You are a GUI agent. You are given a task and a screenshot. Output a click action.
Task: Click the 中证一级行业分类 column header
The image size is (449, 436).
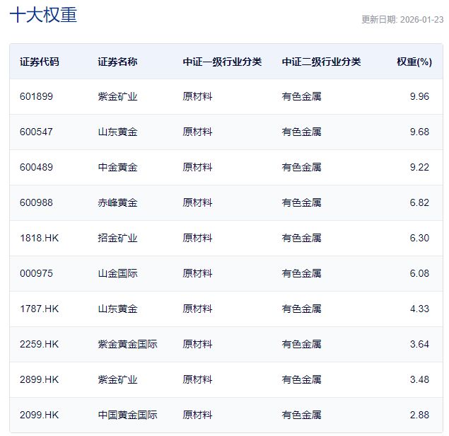click(x=222, y=62)
